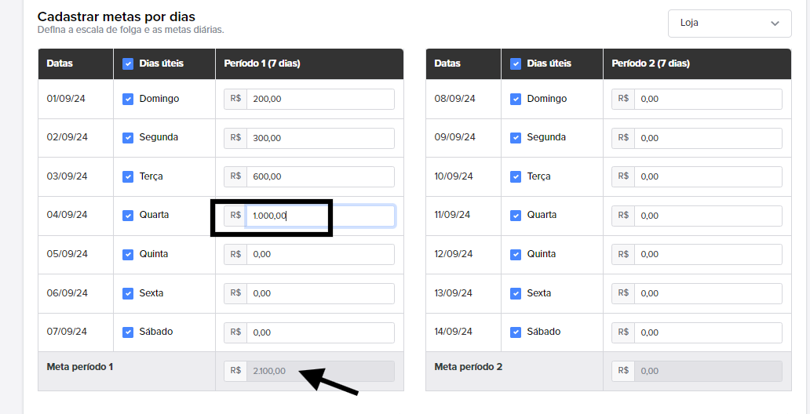Toggle Sexta checkbox for 13/09/24
The width and height of the screenshot is (810, 414).
tap(516, 293)
